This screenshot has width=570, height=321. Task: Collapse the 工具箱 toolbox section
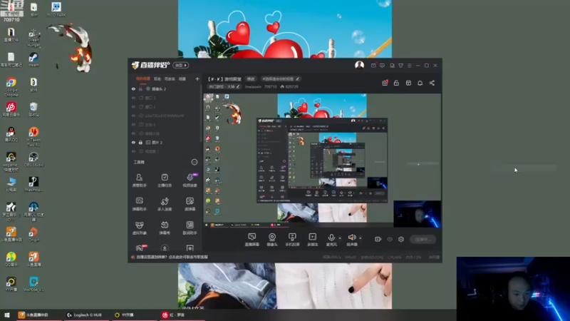[194, 162]
